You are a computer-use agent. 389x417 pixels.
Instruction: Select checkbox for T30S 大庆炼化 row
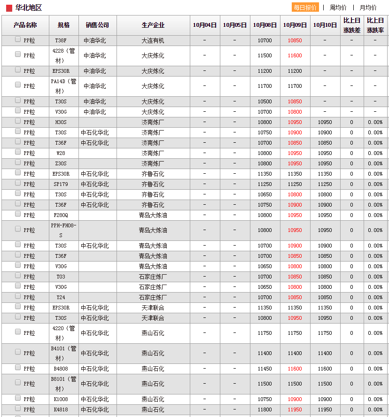(x=18, y=100)
